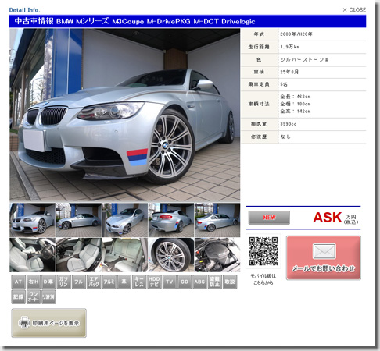Click the AT feature badge
Screen dimensions: 380x351
[x=18, y=282]
